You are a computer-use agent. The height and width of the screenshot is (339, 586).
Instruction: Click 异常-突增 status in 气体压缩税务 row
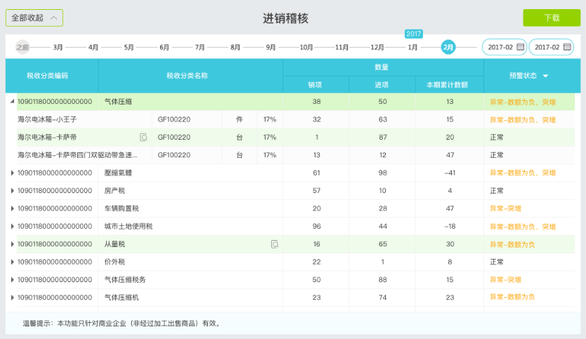click(505, 280)
